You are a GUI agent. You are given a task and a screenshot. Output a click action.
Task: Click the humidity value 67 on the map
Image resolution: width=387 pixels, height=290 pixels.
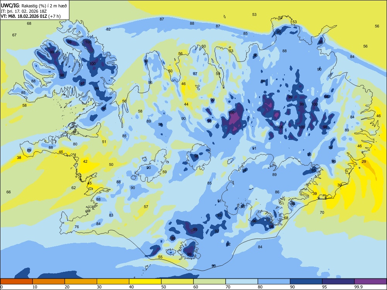coord(14,35)
